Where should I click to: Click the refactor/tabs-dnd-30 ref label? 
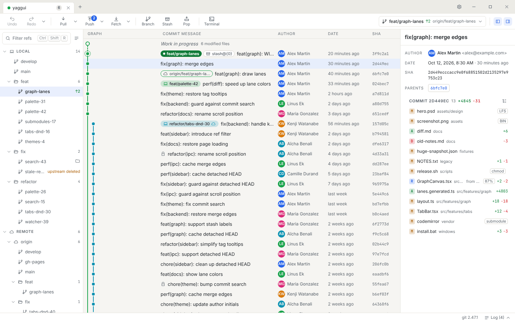pyautogui.click(x=190, y=124)
